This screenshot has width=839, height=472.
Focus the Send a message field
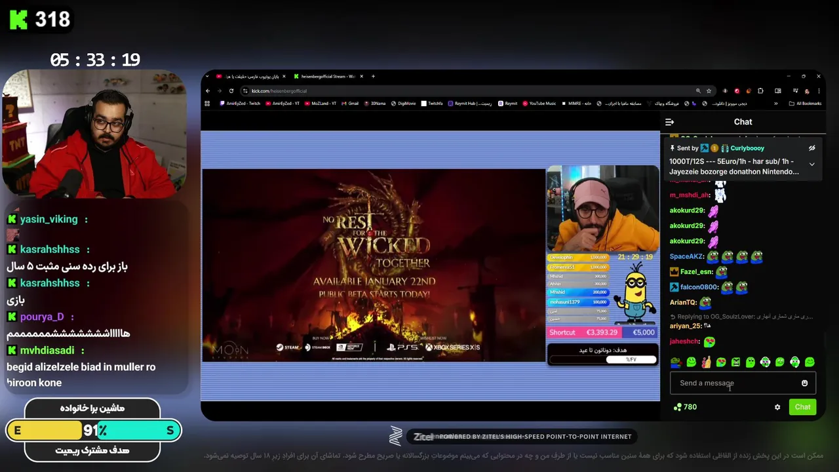(743, 383)
